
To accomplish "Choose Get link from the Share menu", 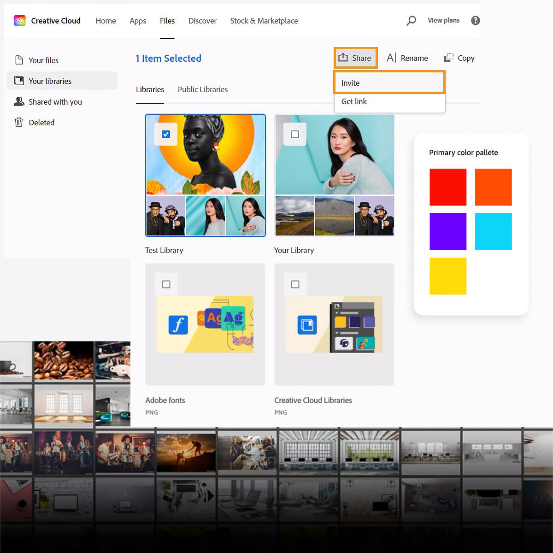I will tap(354, 101).
